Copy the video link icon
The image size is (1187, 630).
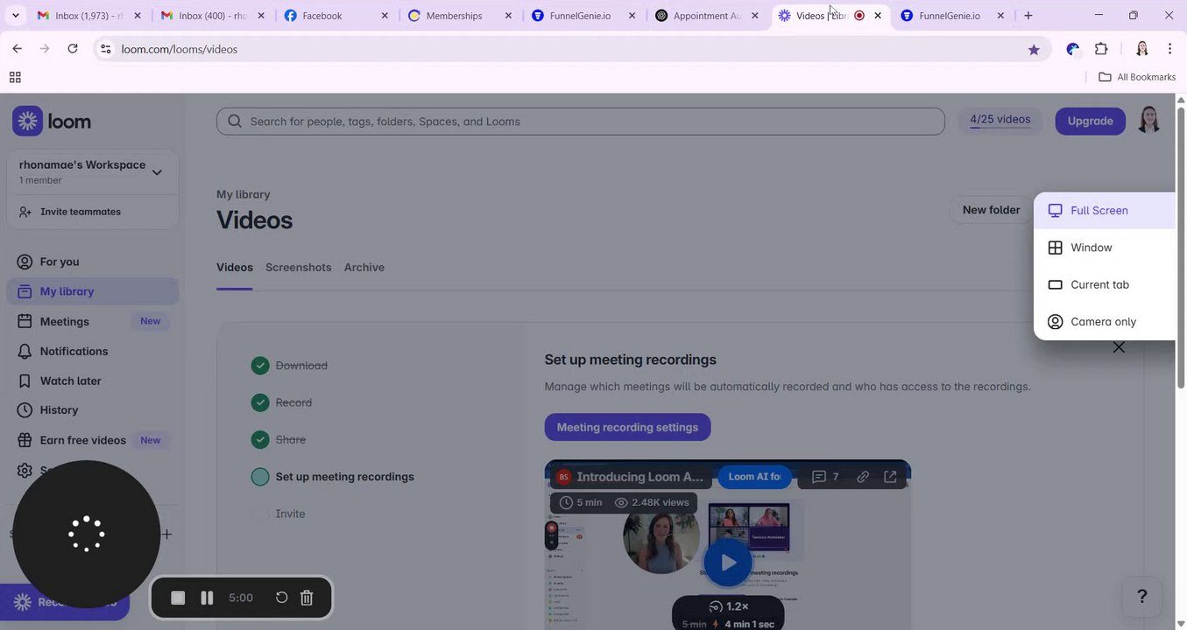(863, 477)
